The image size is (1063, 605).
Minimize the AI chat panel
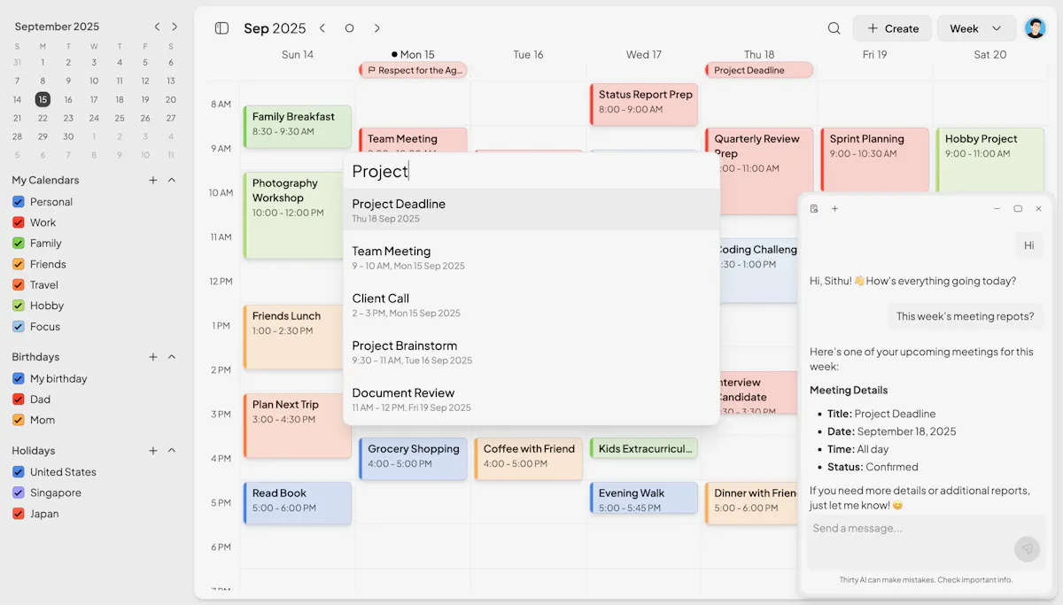[x=997, y=209]
